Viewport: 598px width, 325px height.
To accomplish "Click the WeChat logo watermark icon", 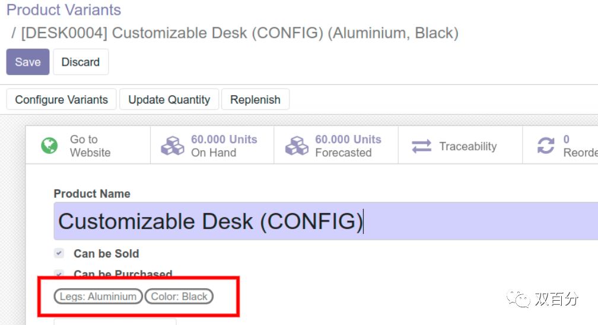I will tap(514, 299).
